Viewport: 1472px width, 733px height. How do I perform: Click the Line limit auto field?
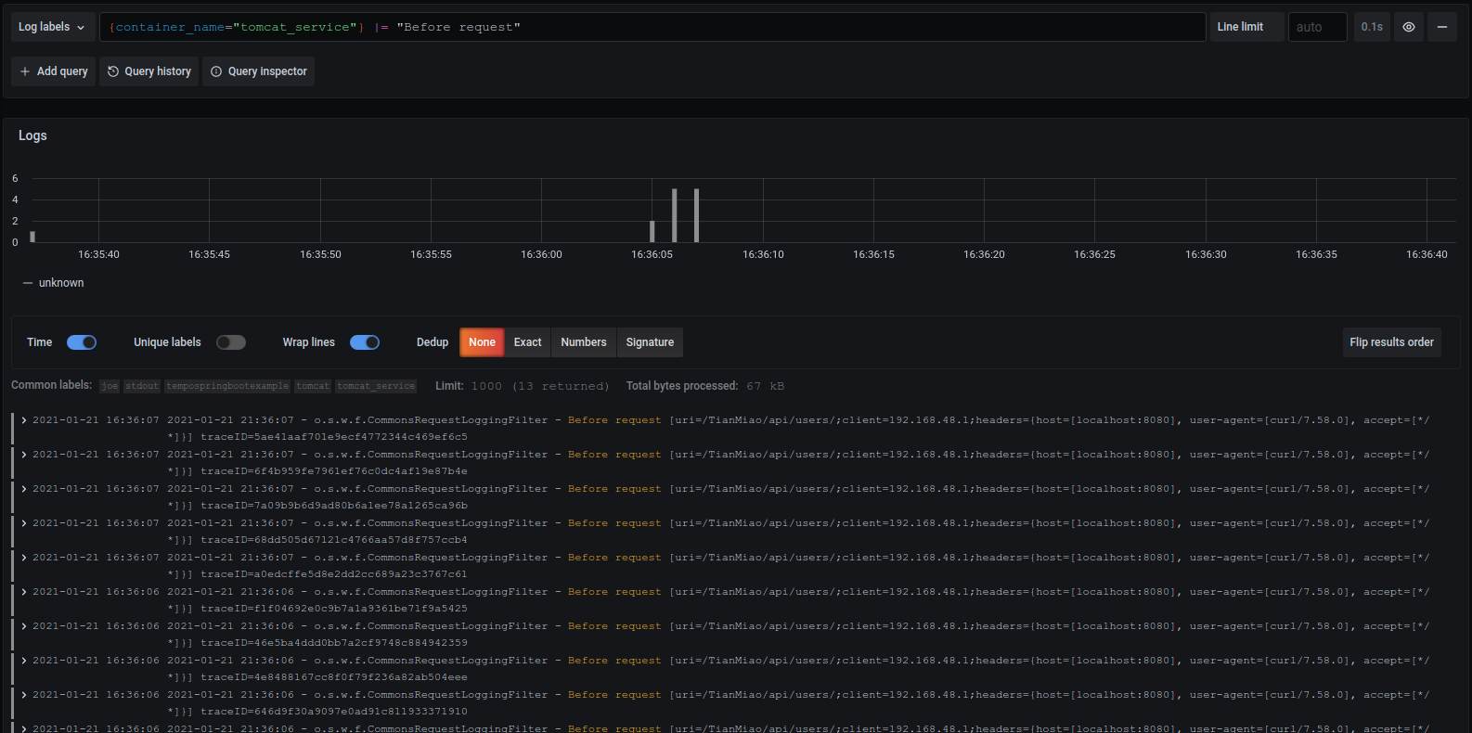click(1316, 27)
